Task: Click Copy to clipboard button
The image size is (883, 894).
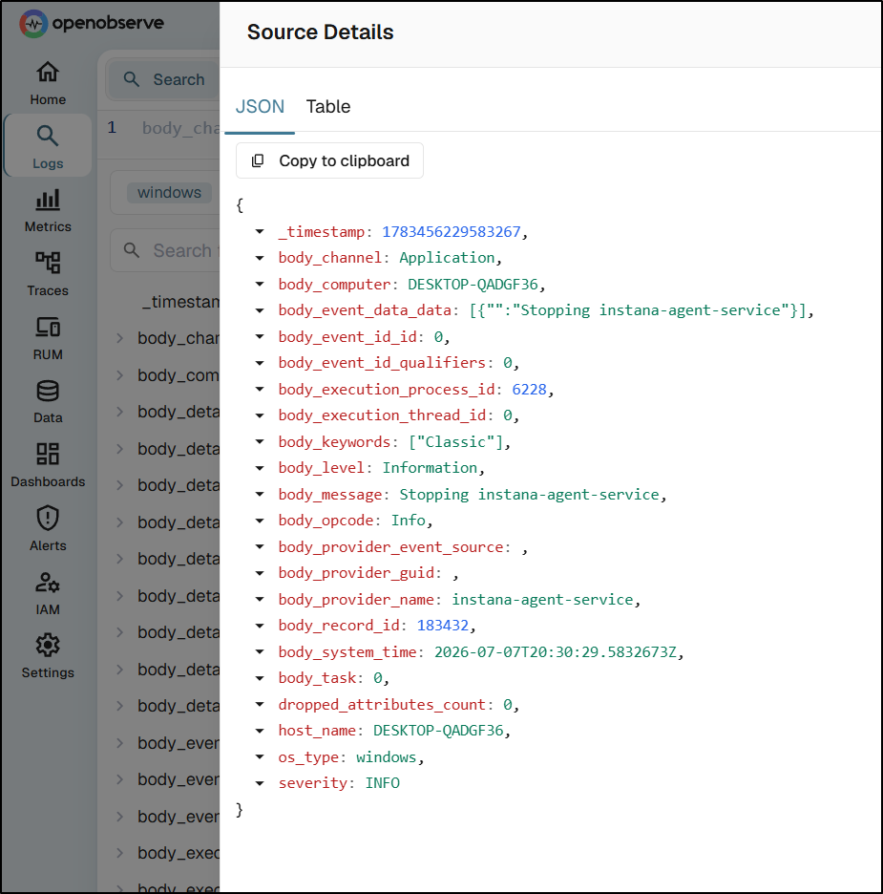Action: [330, 160]
